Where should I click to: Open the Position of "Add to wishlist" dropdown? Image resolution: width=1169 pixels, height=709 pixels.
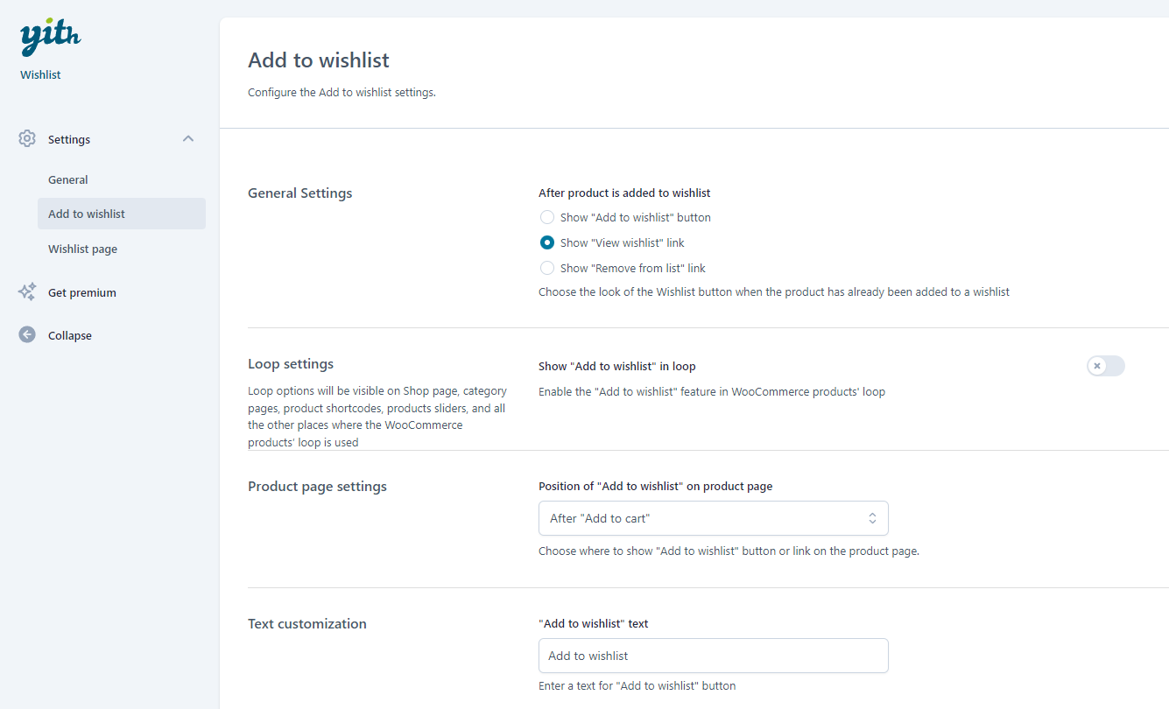(x=713, y=518)
